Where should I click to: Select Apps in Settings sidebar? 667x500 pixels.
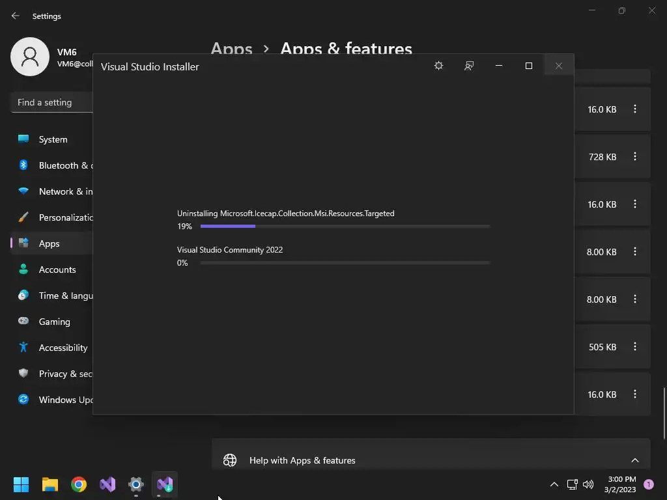[x=51, y=243]
